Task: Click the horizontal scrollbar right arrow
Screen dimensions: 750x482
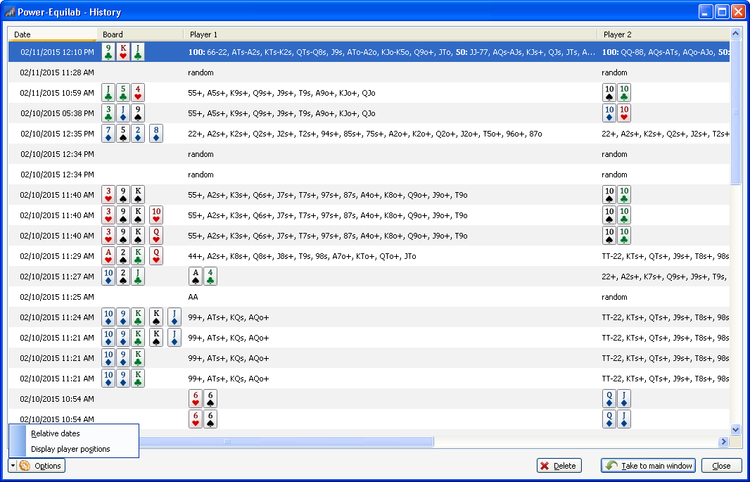Action: [x=724, y=442]
